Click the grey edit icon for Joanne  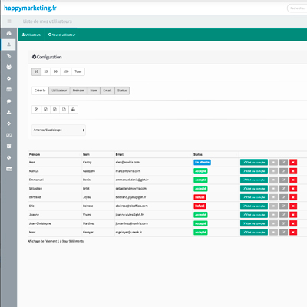[283, 215]
